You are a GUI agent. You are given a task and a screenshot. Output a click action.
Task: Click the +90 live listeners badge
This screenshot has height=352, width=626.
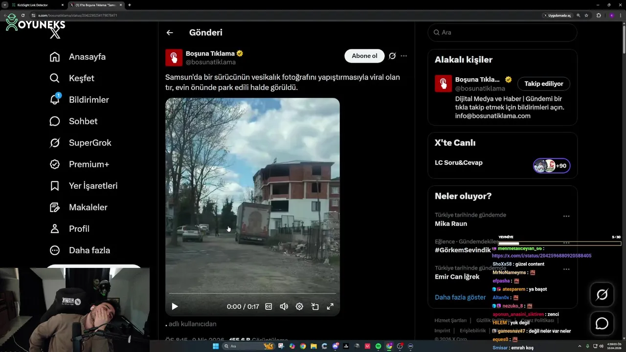click(552, 166)
